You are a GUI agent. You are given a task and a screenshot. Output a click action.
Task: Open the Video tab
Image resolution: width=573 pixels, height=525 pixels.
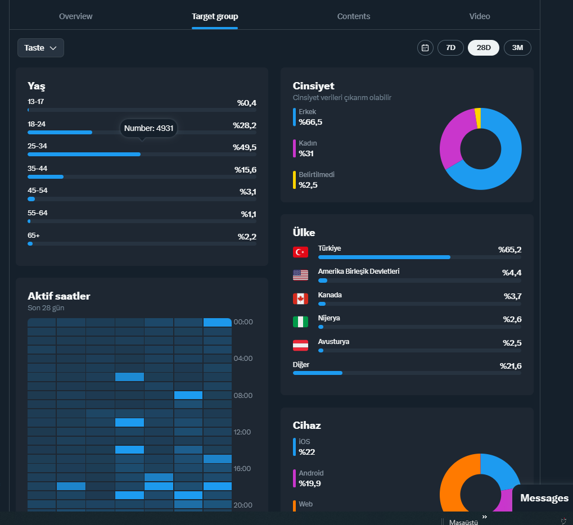(480, 16)
